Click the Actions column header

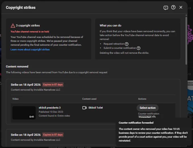click(142, 99)
